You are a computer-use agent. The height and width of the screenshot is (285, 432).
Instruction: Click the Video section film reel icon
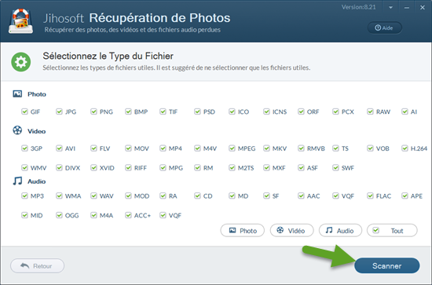coord(17,130)
